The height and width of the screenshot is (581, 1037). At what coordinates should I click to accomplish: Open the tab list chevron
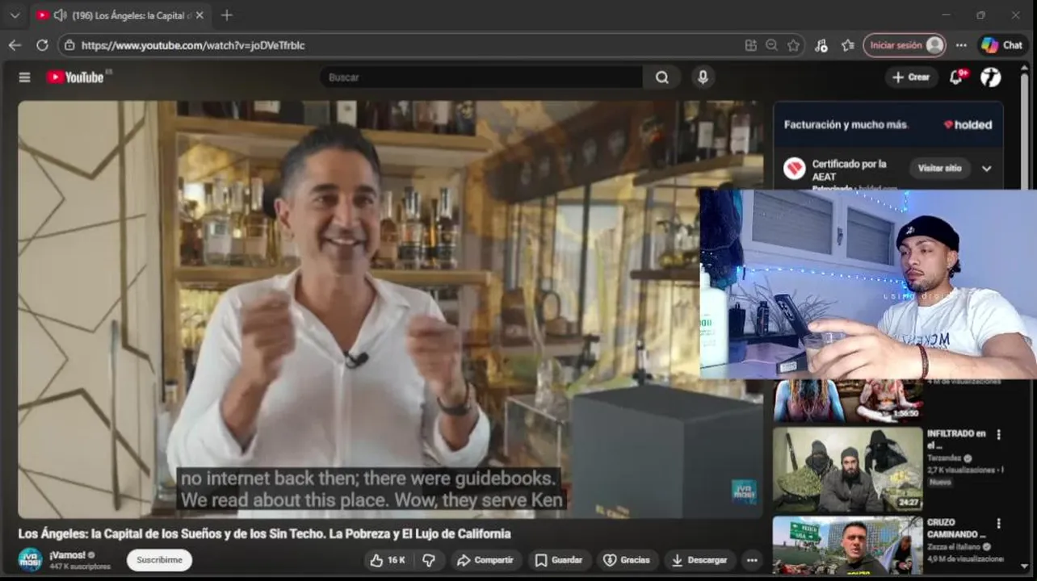point(15,15)
